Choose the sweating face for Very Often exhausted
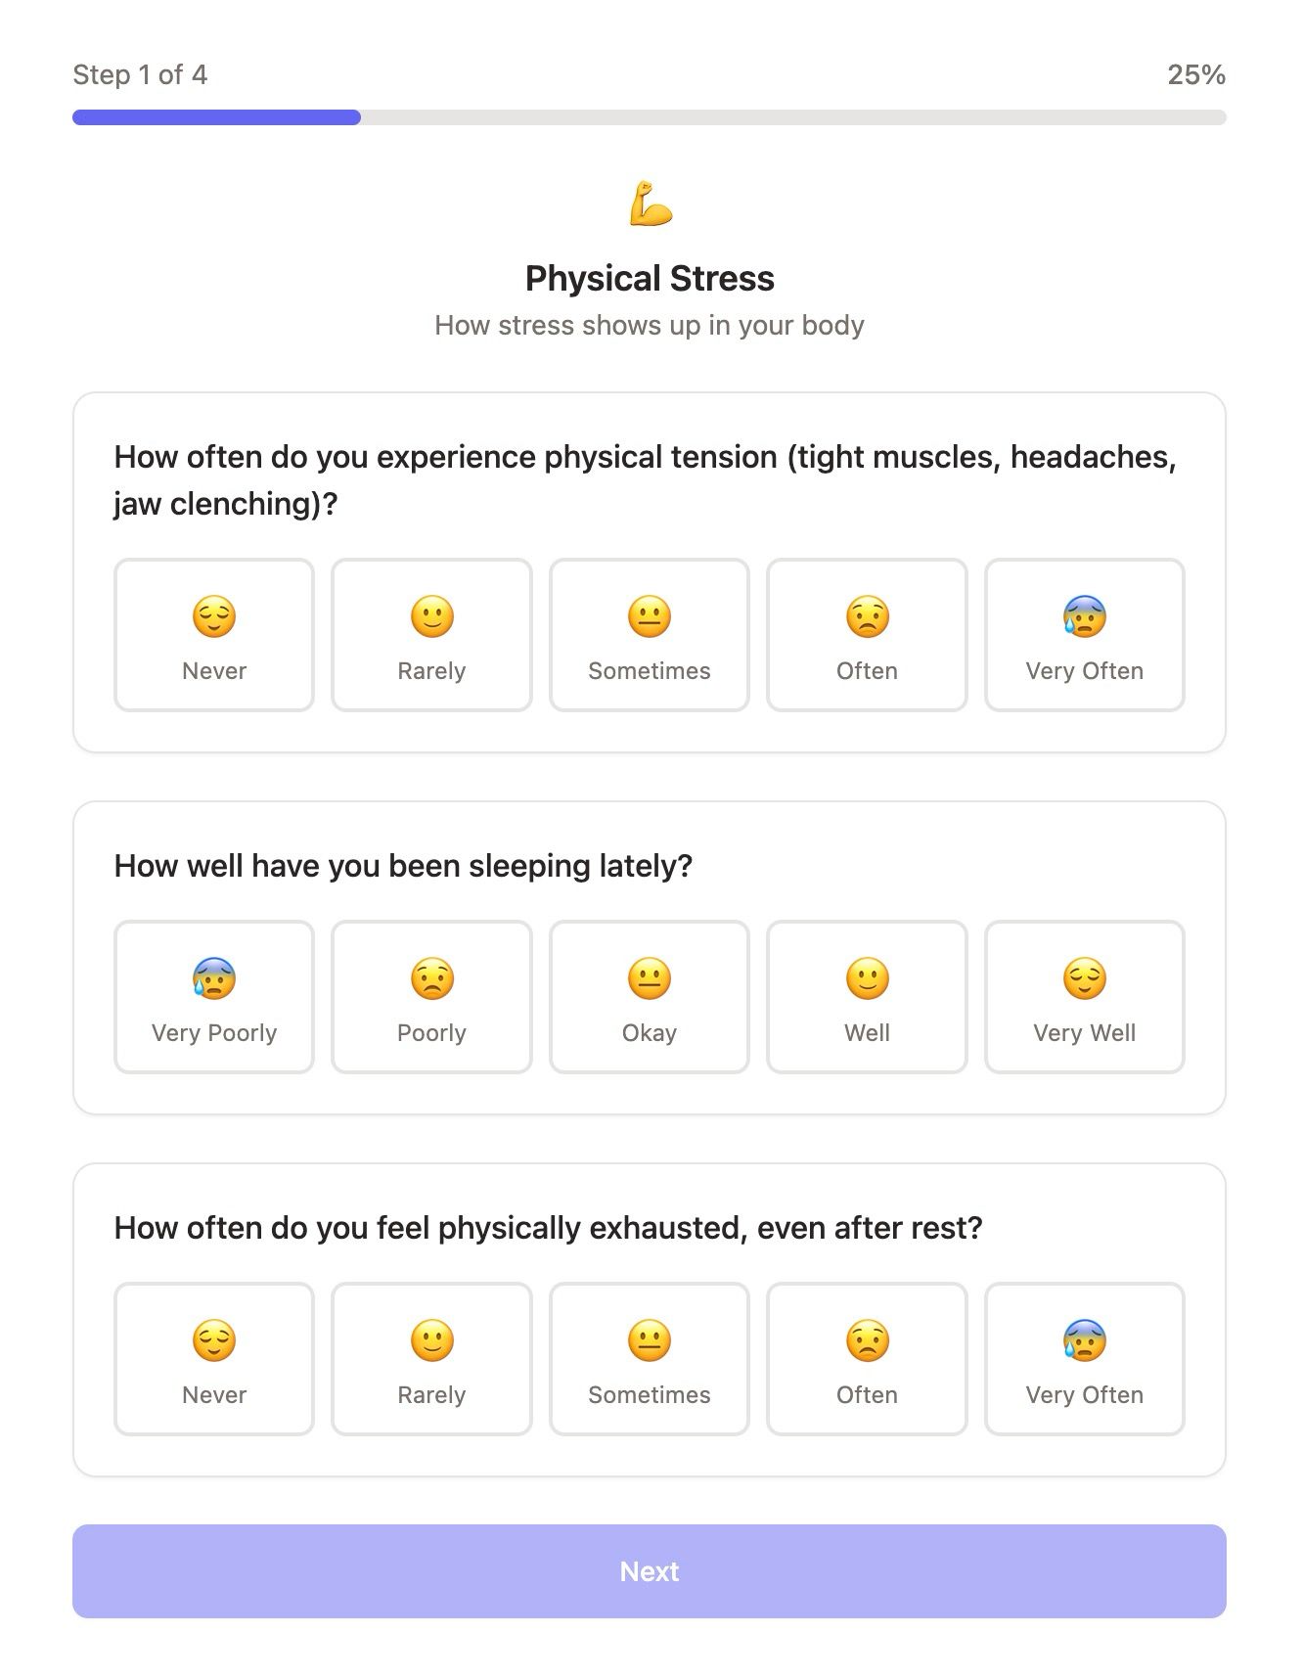This screenshot has height=1677, width=1303. point(1085,1341)
